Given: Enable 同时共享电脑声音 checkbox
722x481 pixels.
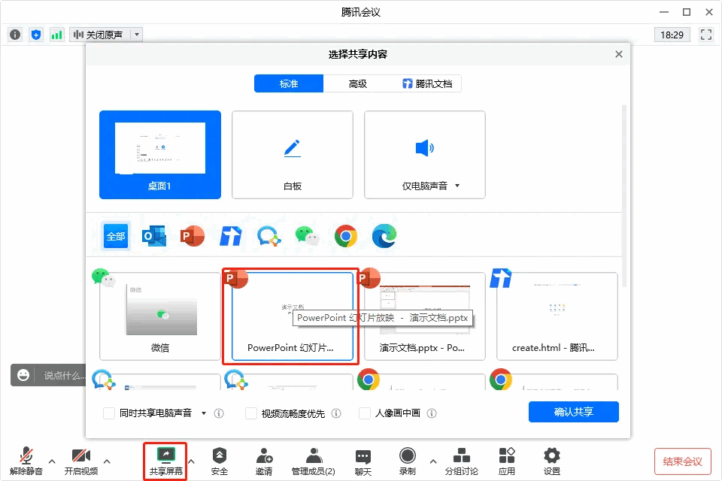Looking at the screenshot, I should (109, 413).
